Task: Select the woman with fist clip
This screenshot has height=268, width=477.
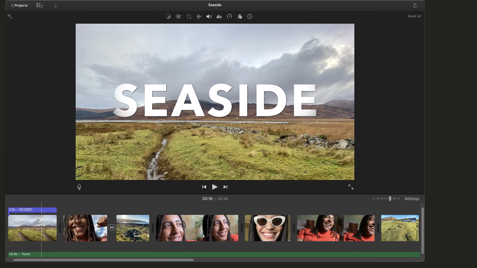Action: [85, 228]
